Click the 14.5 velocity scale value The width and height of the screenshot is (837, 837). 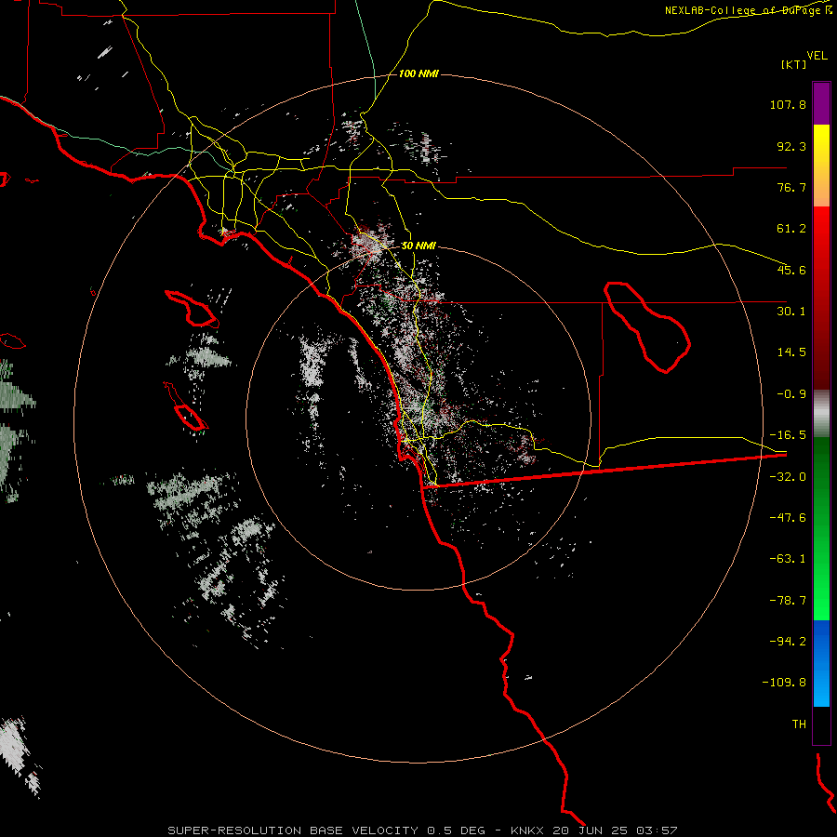[x=791, y=352]
